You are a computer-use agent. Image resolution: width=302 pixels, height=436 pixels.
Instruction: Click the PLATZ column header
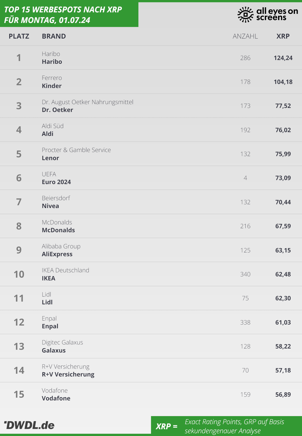(x=19, y=36)
